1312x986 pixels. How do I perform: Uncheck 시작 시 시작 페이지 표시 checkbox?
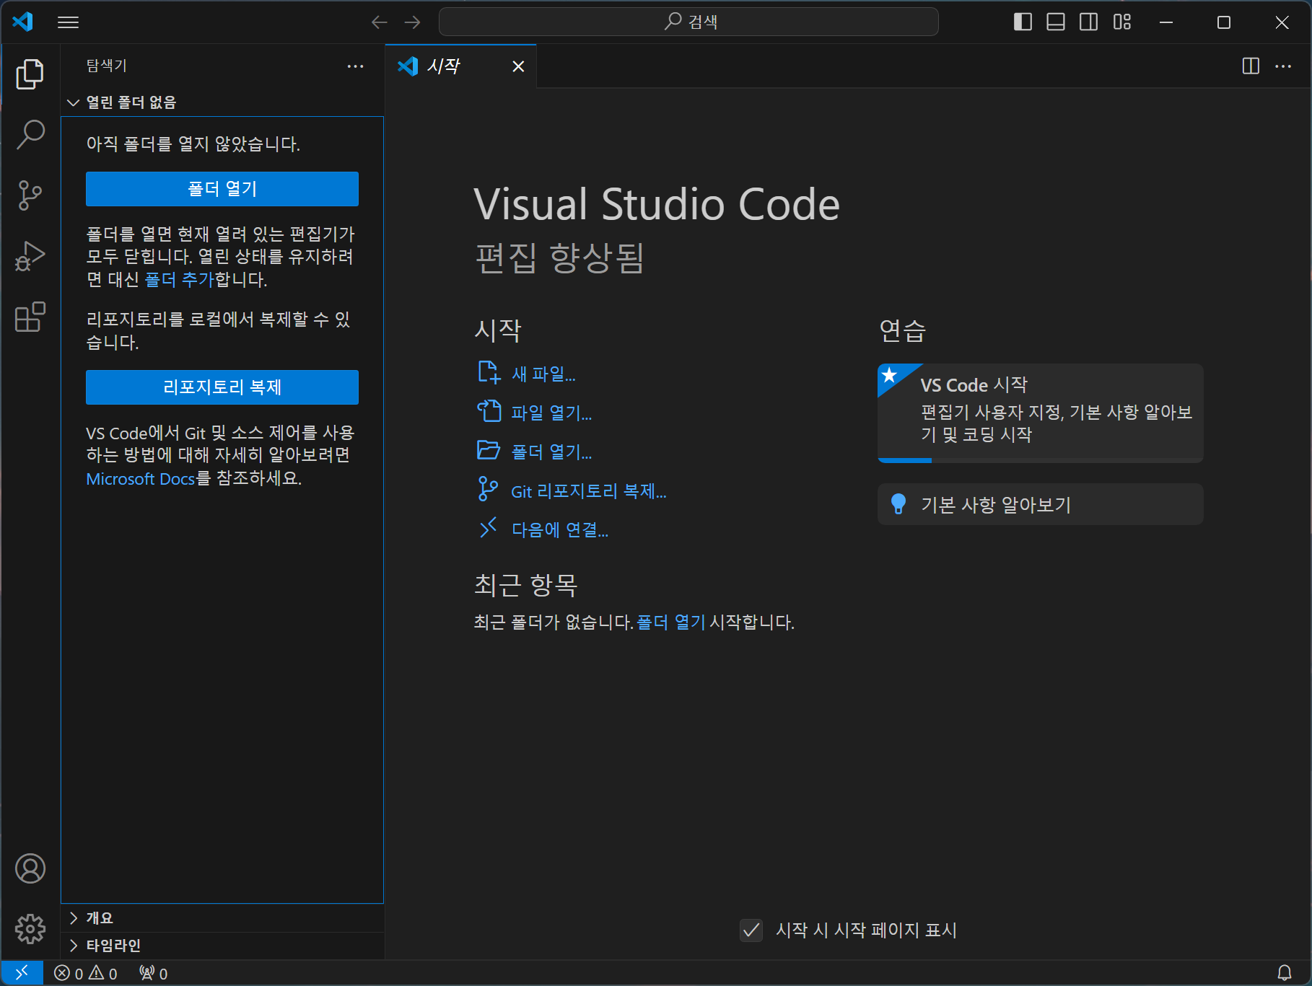tap(751, 930)
